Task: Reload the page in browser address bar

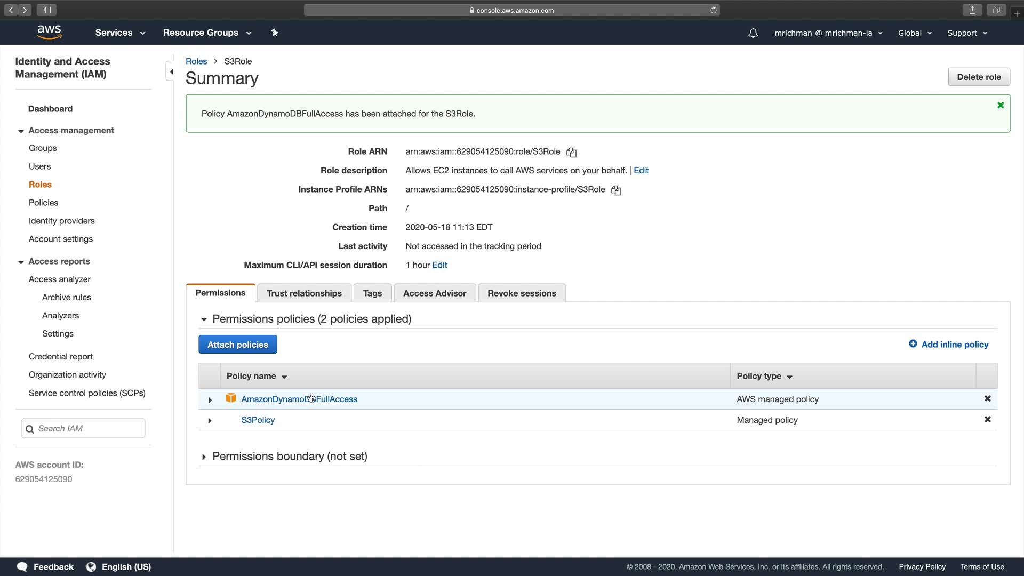Action: tap(713, 10)
